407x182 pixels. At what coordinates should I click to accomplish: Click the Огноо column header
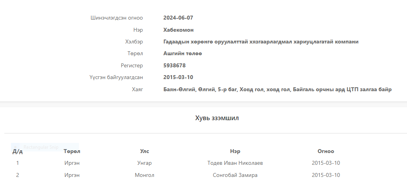[326, 151]
